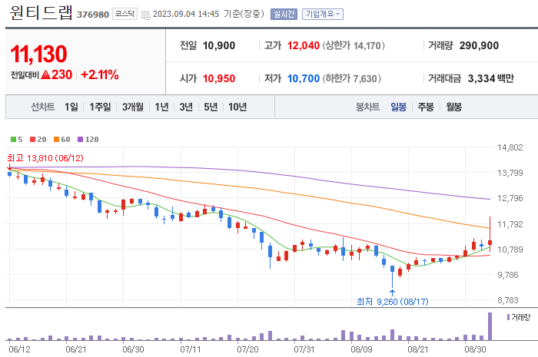
Task: Click the 14,802 price axis label
Action: click(510, 147)
